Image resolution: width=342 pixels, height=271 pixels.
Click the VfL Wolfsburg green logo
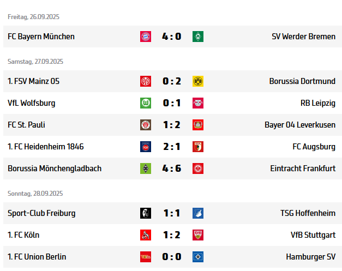[x=146, y=103]
